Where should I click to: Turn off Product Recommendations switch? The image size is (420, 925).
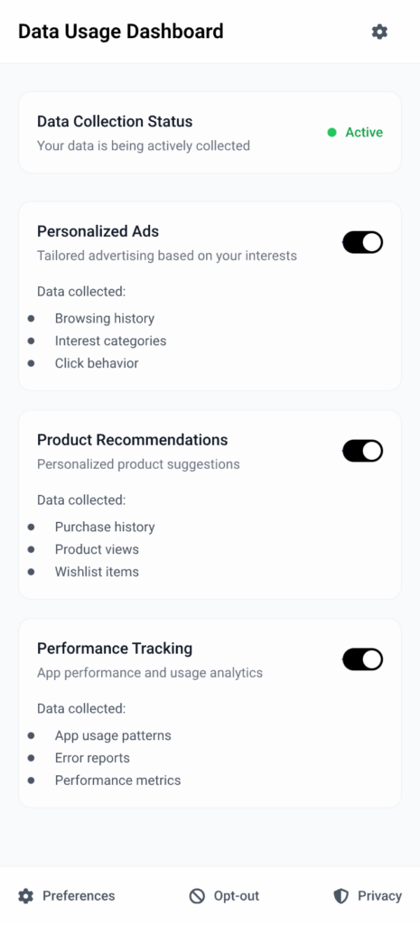(x=363, y=451)
